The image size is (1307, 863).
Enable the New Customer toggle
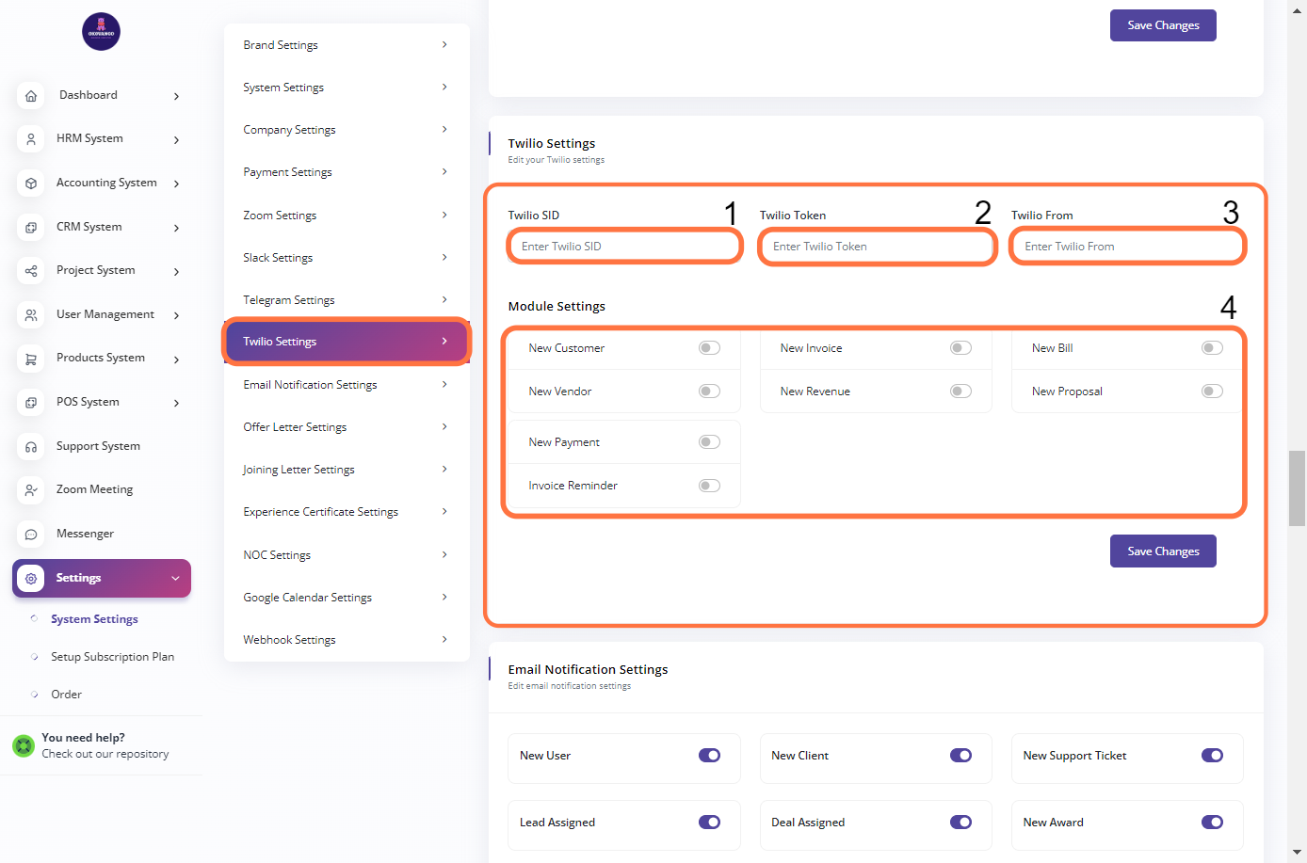coord(709,348)
